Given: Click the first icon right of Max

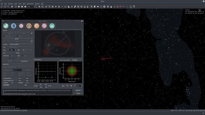Looking at the screenshot, I should click(x=67, y=86).
